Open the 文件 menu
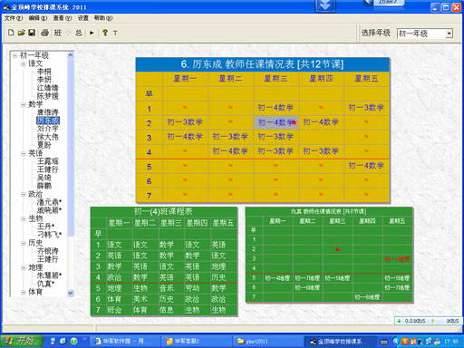 click(14, 18)
